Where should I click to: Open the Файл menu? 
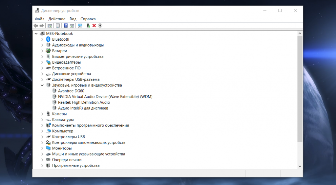(x=39, y=19)
